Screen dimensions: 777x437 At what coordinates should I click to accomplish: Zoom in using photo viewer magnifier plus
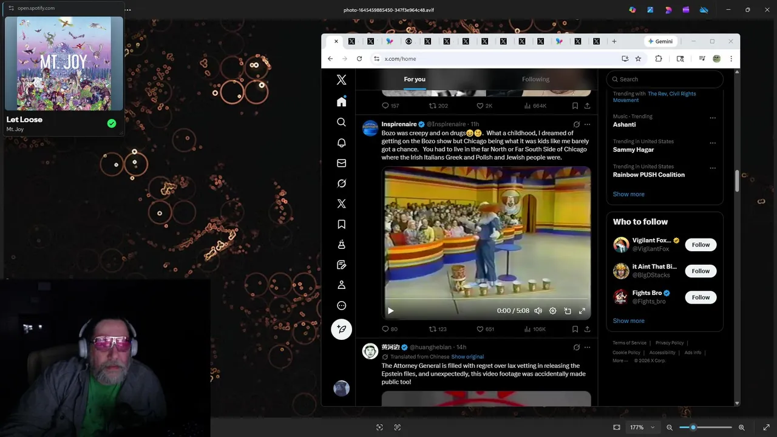click(741, 427)
